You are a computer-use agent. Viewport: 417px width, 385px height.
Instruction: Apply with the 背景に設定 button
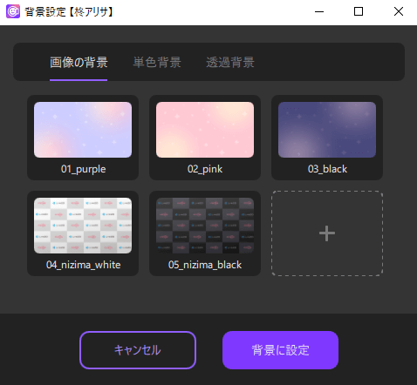[280, 350]
